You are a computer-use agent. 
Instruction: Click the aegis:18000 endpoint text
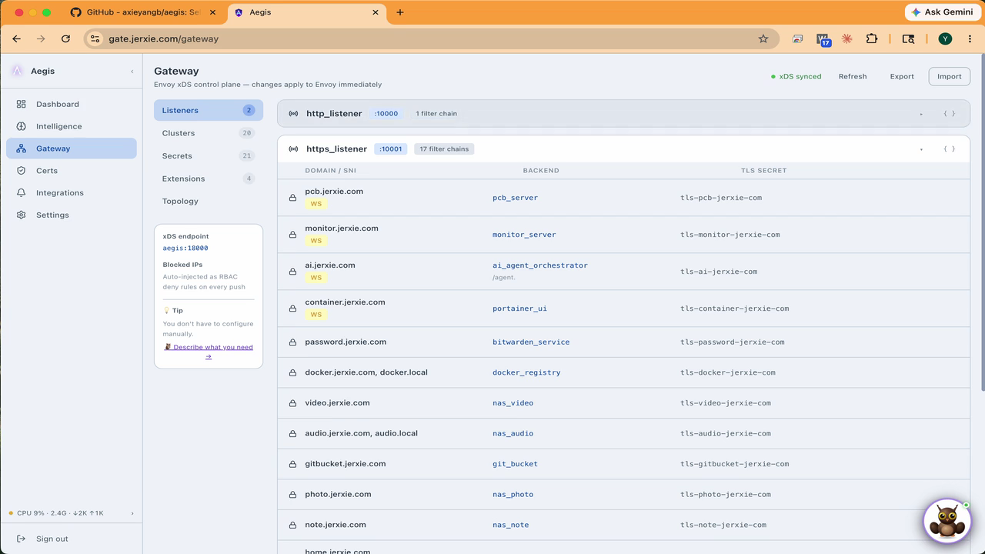point(185,248)
